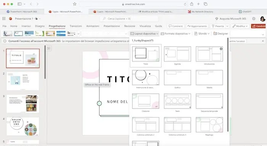Open the Guida ribbon tab
The height and width of the screenshot is (146, 267).
(x=158, y=26)
